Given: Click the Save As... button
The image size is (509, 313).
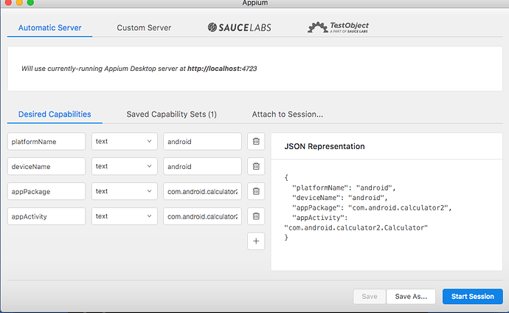Looking at the screenshot, I should point(411,297).
